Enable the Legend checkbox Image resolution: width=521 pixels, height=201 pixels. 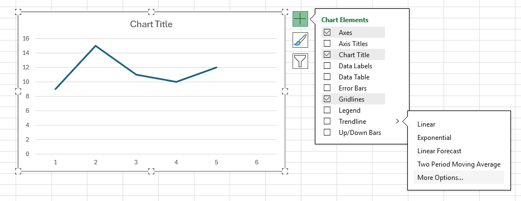click(x=327, y=110)
